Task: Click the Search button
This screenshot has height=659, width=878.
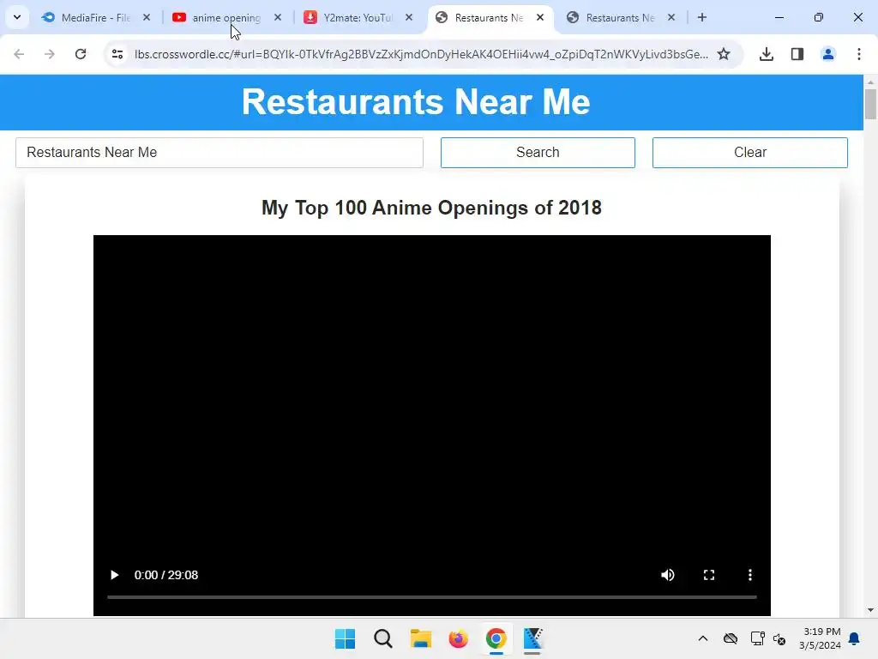Action: coord(538,153)
